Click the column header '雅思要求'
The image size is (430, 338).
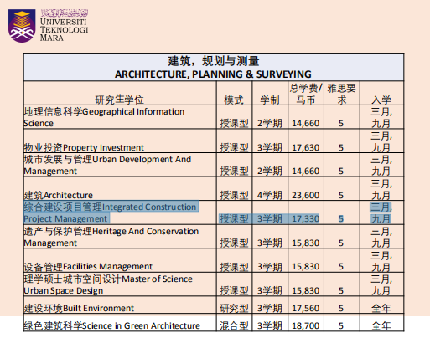point(342,94)
